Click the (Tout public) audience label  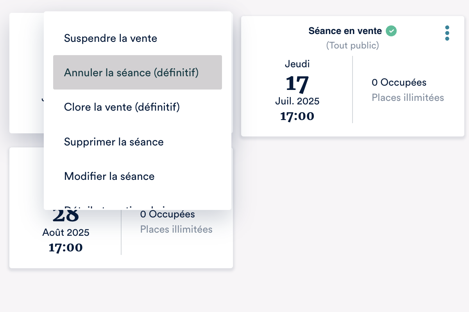tap(353, 45)
